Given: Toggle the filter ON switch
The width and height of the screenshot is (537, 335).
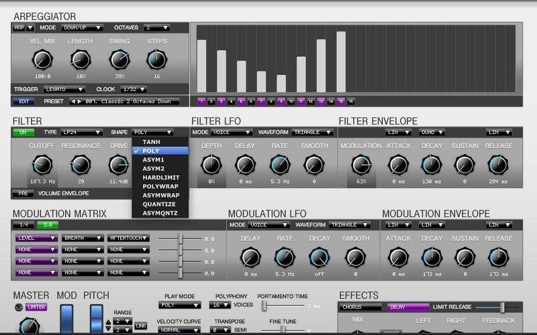Looking at the screenshot, I should [x=23, y=133].
